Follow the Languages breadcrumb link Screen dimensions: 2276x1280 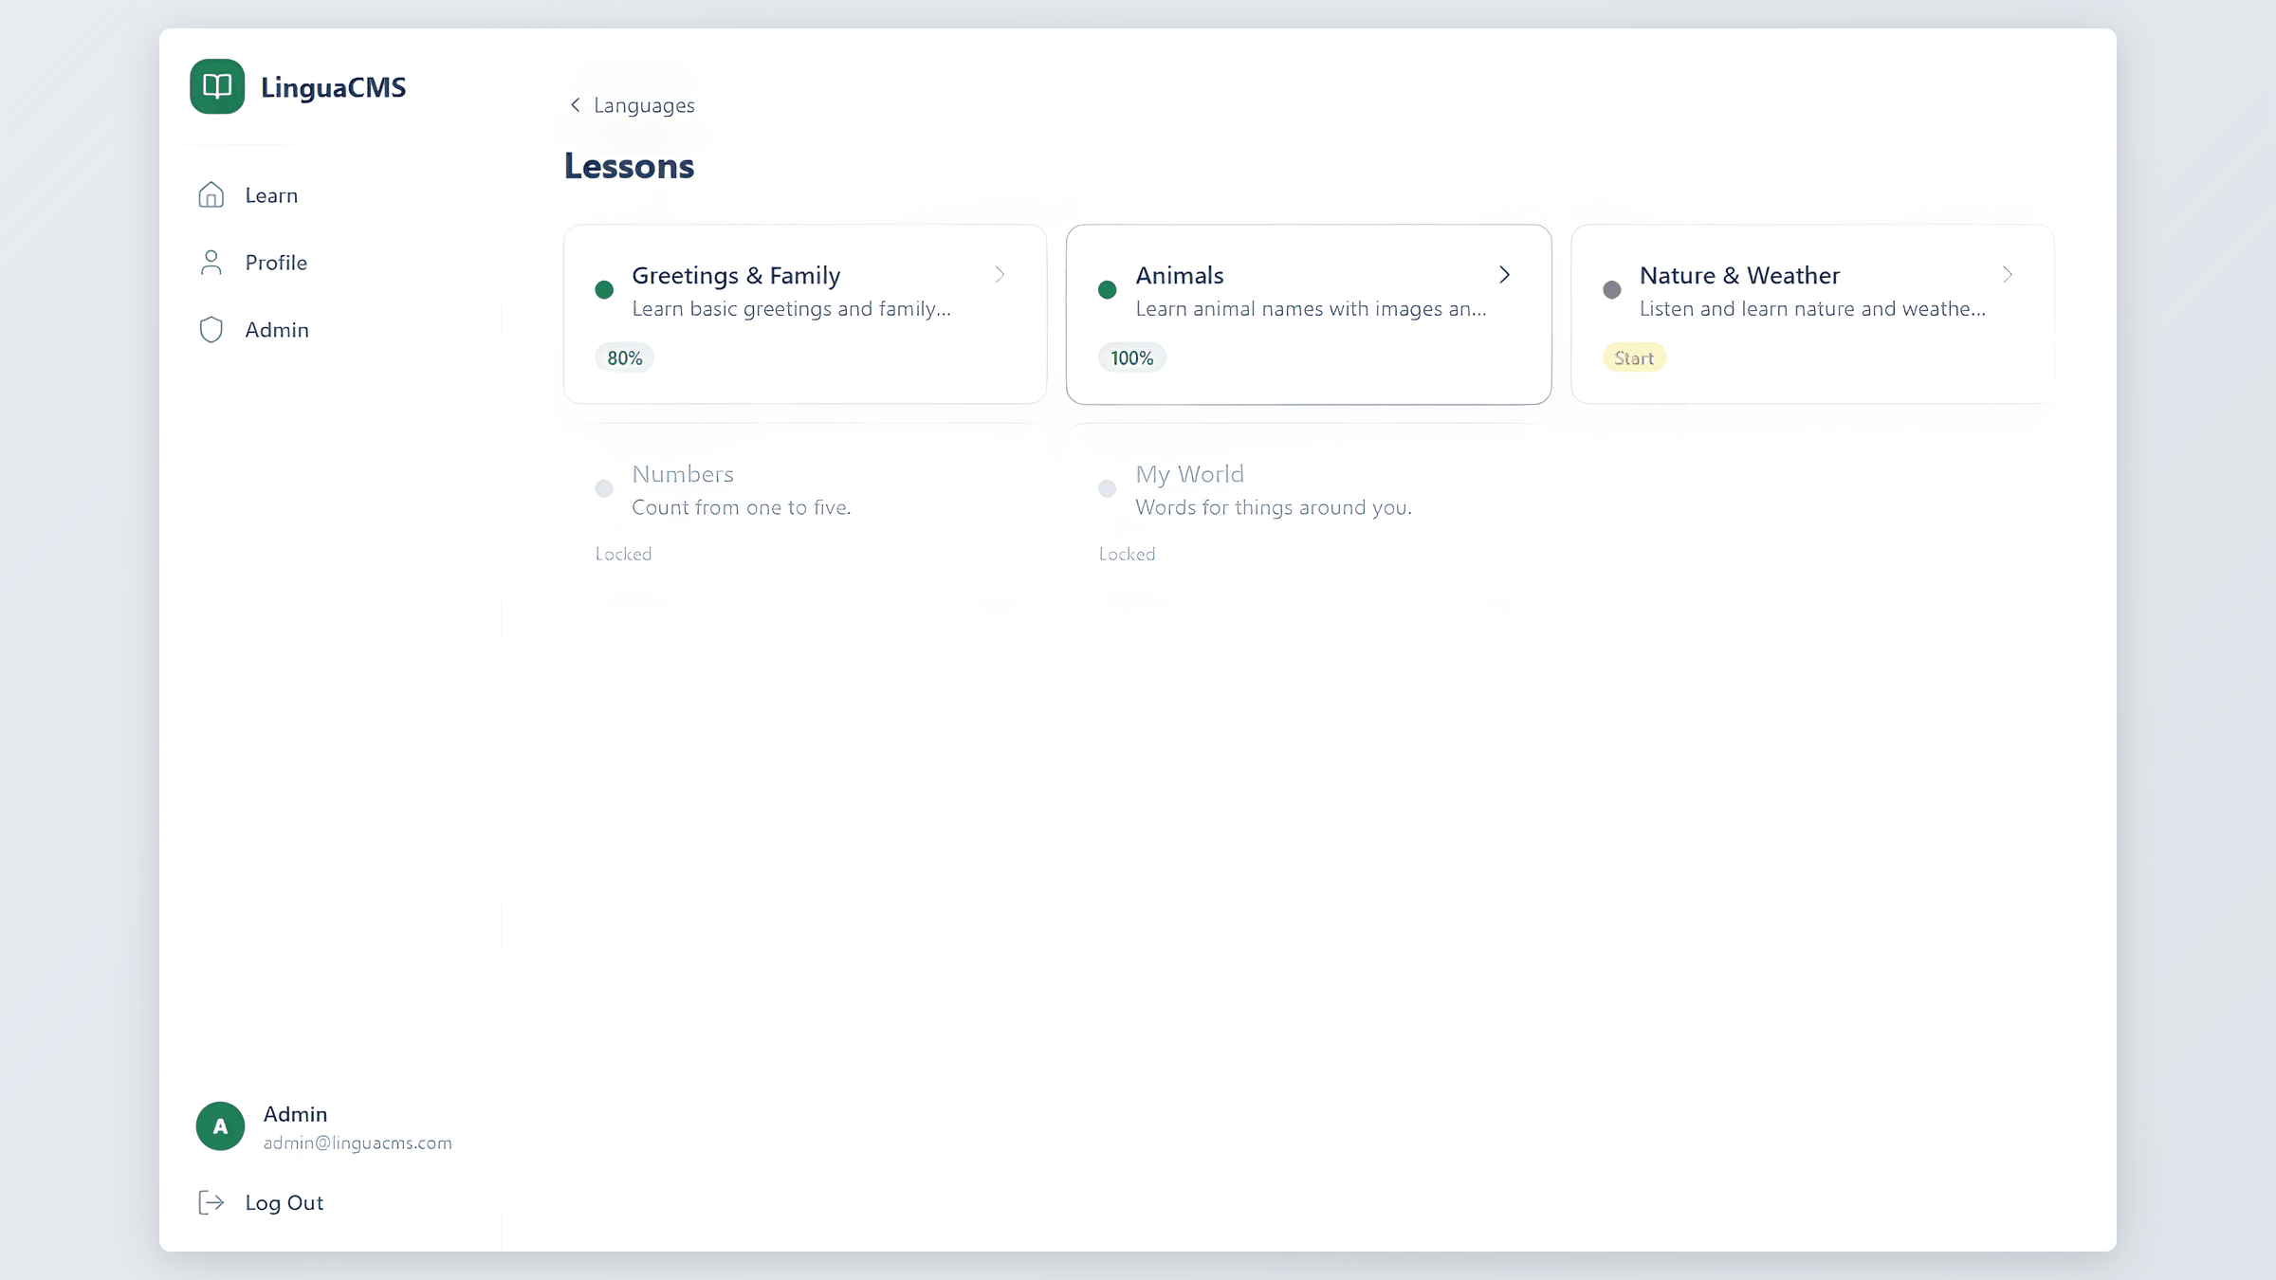click(644, 105)
